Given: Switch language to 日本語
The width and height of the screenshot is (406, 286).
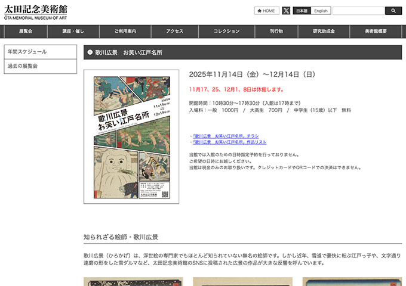Looking at the screenshot, I should pos(302,11).
